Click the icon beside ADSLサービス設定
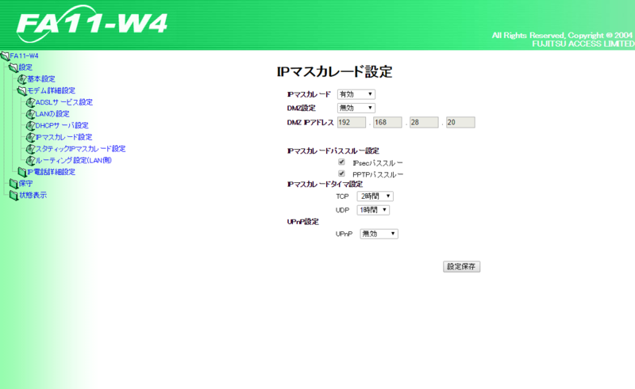 click(x=31, y=103)
